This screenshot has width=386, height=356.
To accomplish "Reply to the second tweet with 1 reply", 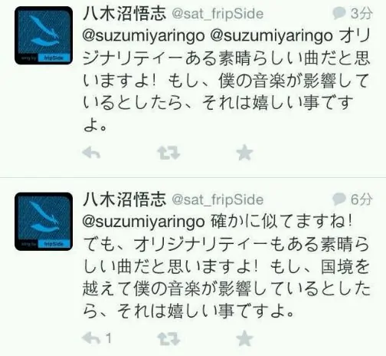I will point(91,338).
